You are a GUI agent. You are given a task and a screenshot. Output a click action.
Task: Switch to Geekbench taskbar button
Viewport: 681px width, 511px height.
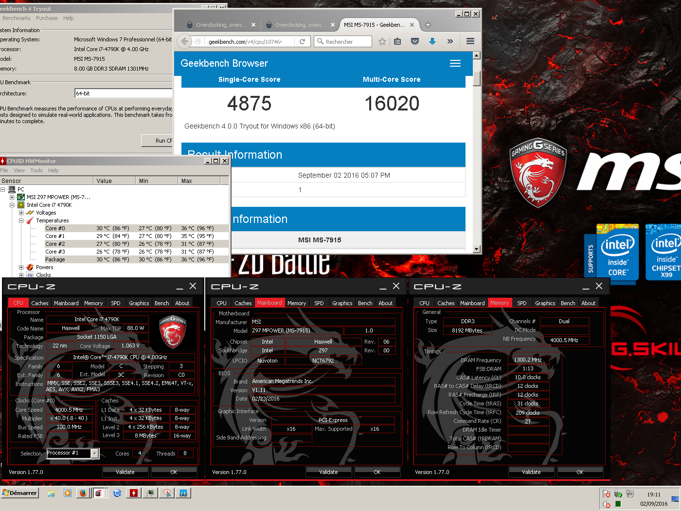click(183, 493)
